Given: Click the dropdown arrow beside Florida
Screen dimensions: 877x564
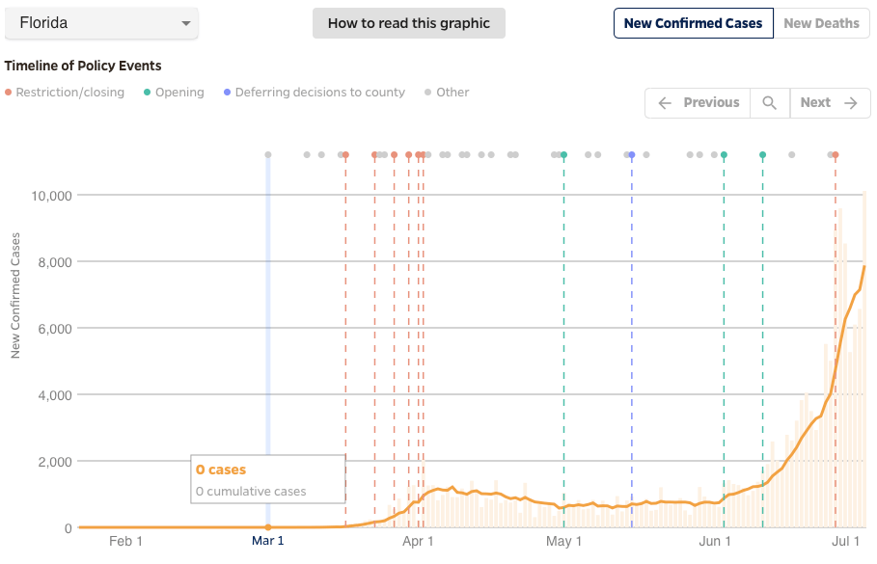Looking at the screenshot, I should pos(186,24).
